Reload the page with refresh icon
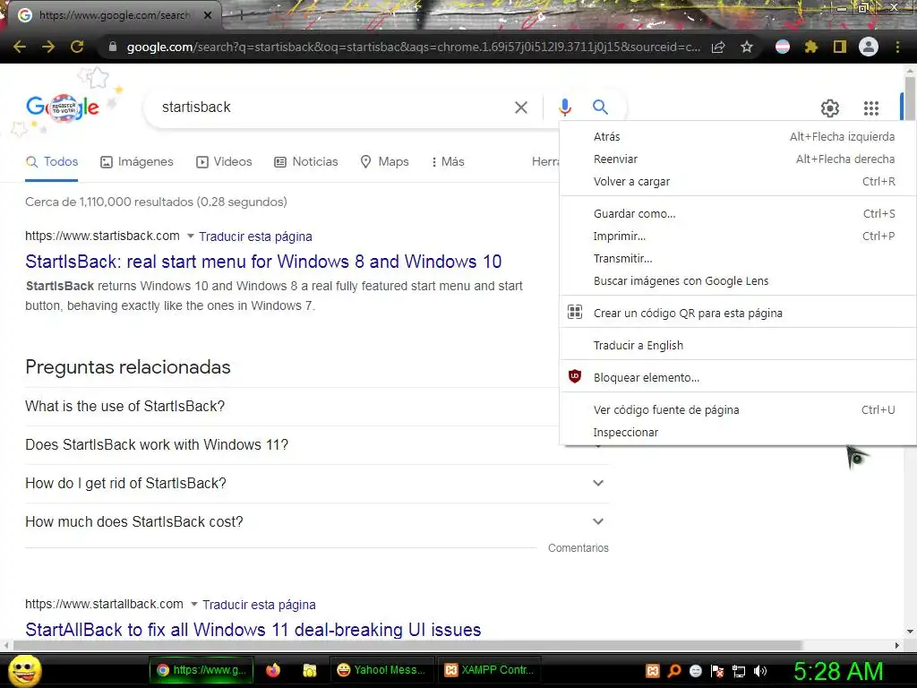 click(77, 47)
